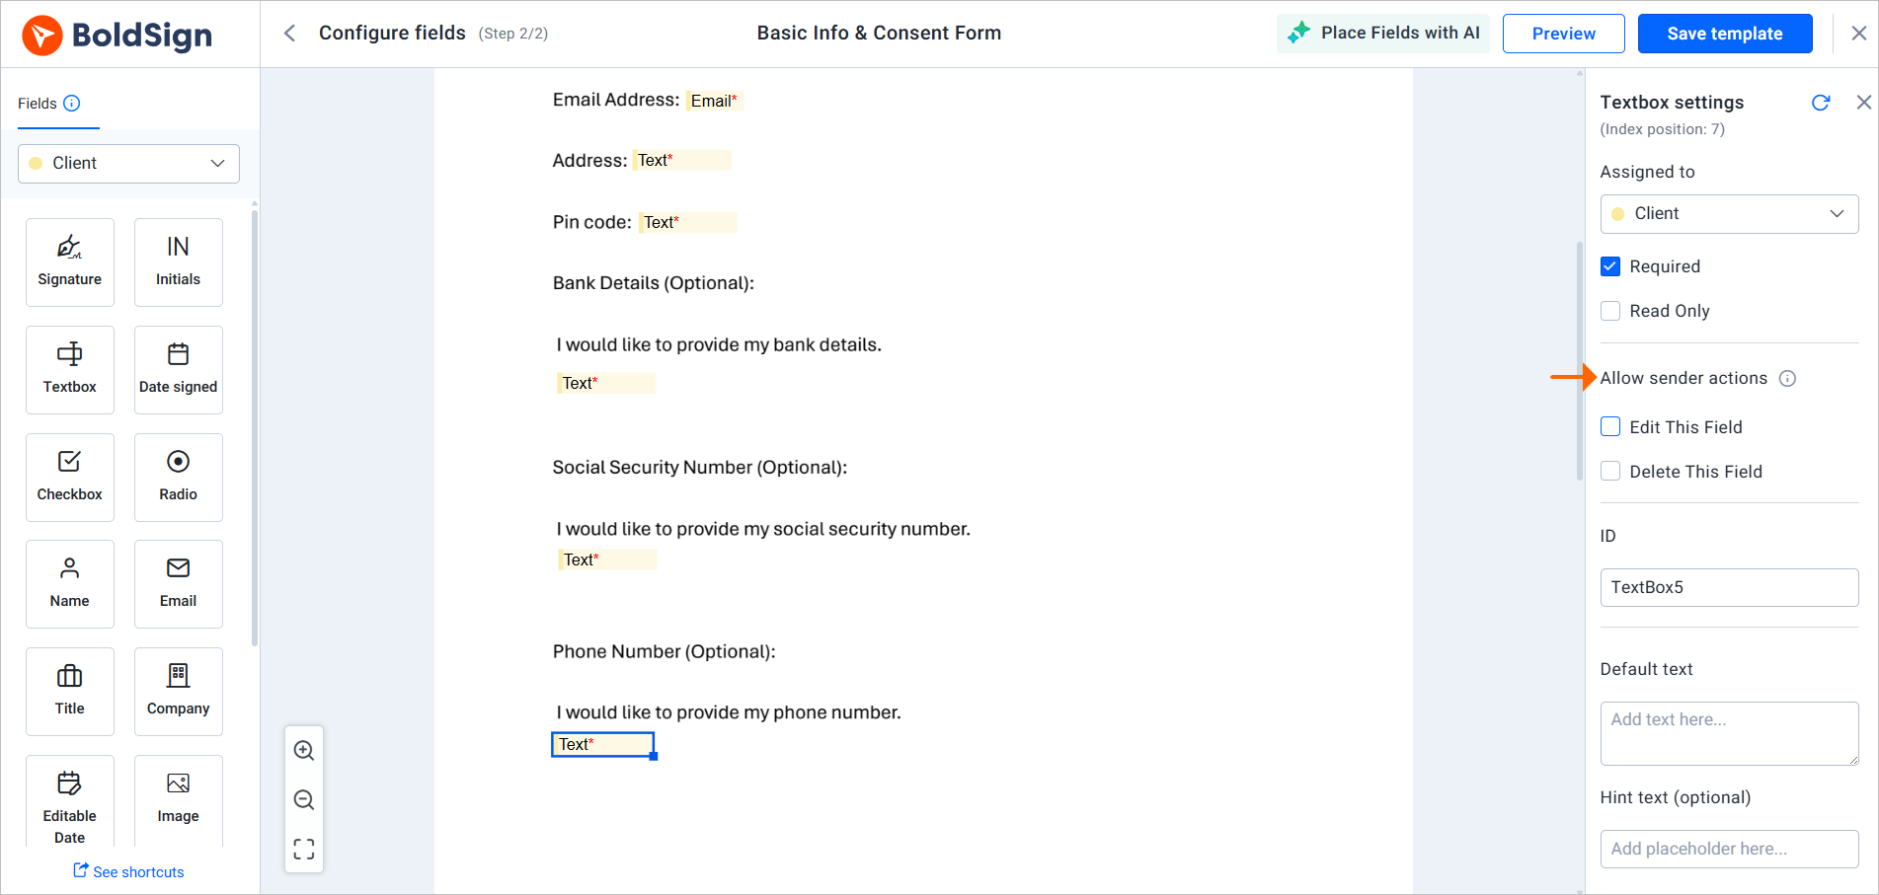Click Save template button
Viewport: 1879px width, 895px height.
[x=1725, y=34]
